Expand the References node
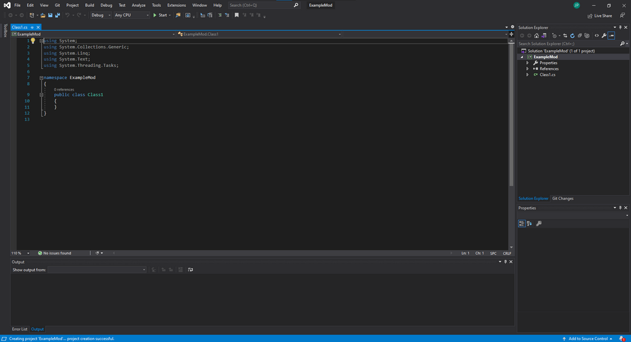631x342 pixels. click(x=528, y=69)
